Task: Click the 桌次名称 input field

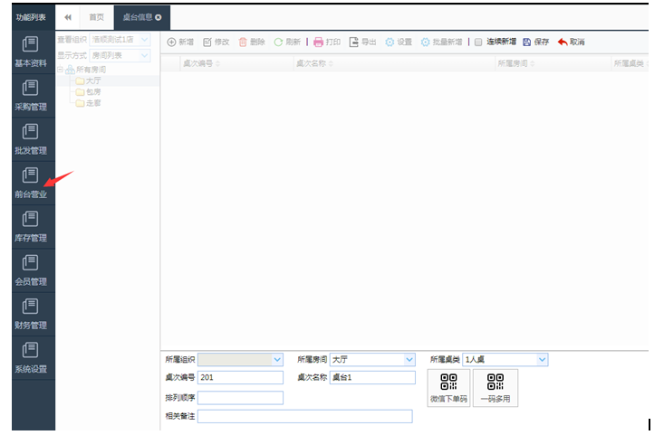Action: click(372, 377)
